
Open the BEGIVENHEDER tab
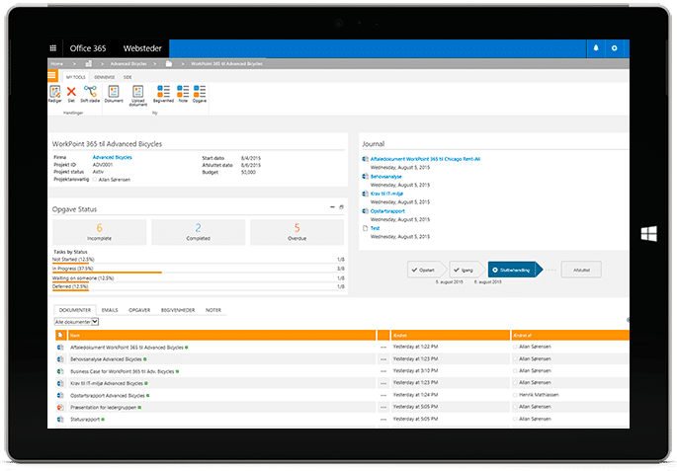tap(178, 310)
